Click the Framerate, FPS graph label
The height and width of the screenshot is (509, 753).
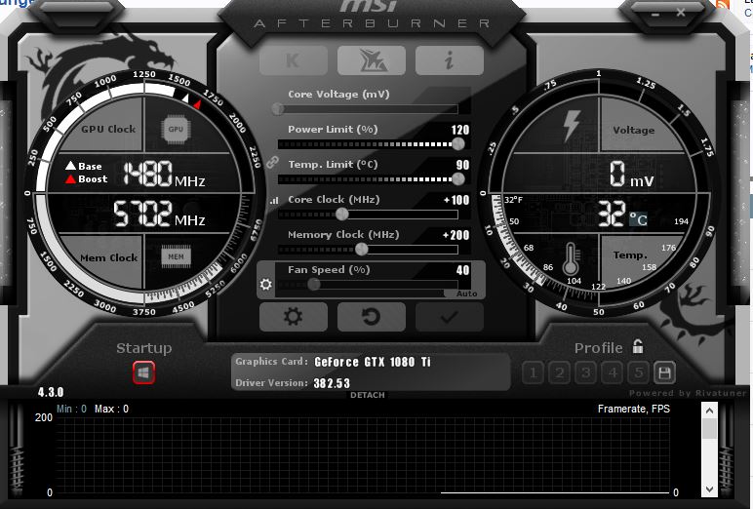tap(633, 409)
